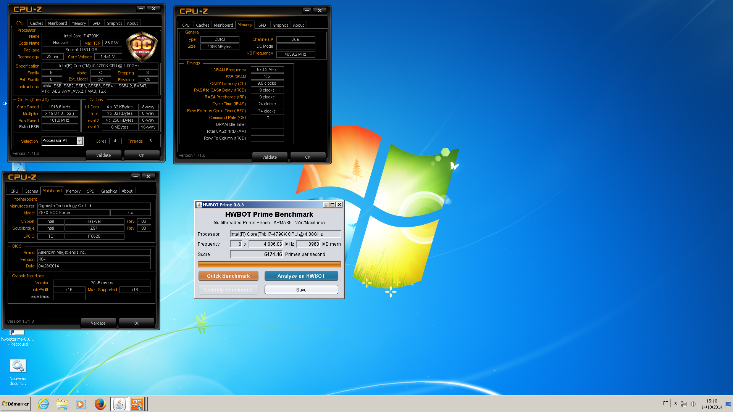Open Graphics tab in the Memory window
733x412 pixels.
tap(280, 25)
